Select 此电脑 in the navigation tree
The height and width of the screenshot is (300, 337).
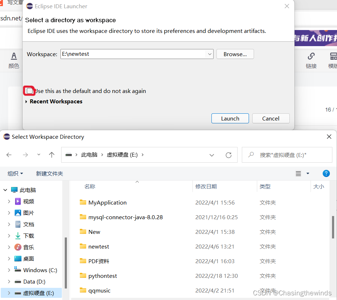click(x=28, y=190)
